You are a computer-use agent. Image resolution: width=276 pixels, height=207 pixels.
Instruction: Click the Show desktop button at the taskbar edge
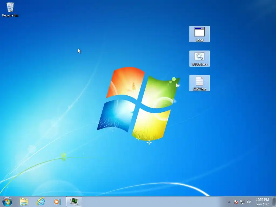coord(274,202)
